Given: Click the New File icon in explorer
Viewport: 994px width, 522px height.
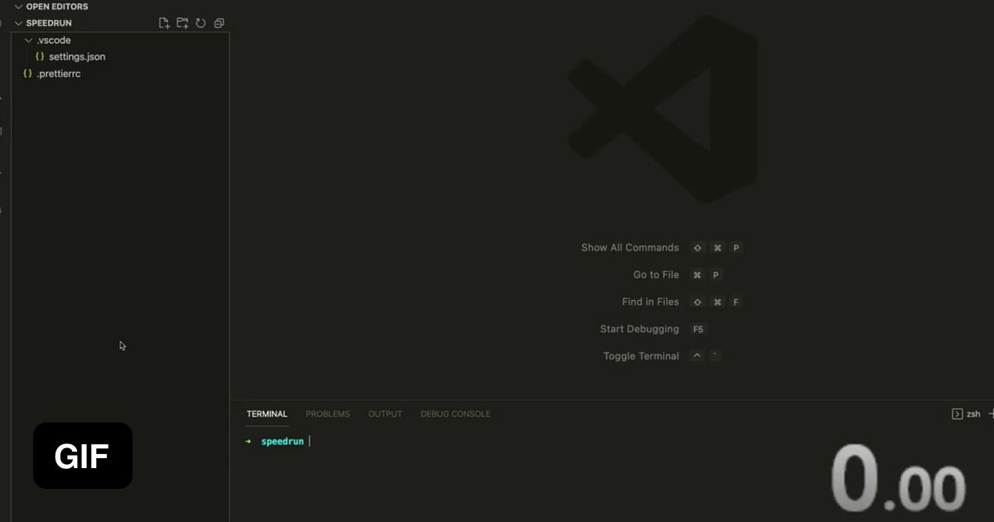Looking at the screenshot, I should 164,23.
